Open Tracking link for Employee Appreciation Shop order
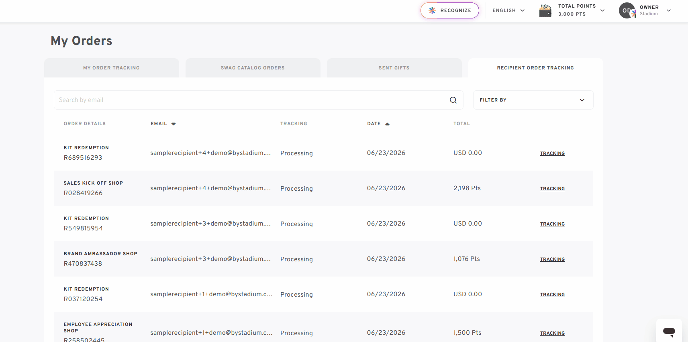The width and height of the screenshot is (688, 342). 552,333
